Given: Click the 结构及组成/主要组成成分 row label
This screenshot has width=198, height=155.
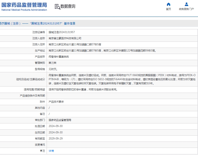Looking at the screenshot, I should [31, 79].
